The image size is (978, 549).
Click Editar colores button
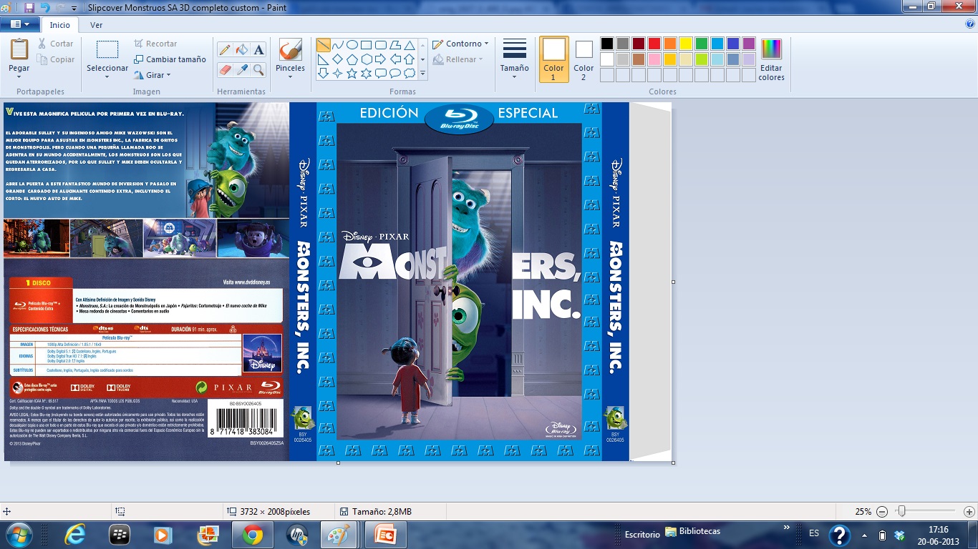771,60
